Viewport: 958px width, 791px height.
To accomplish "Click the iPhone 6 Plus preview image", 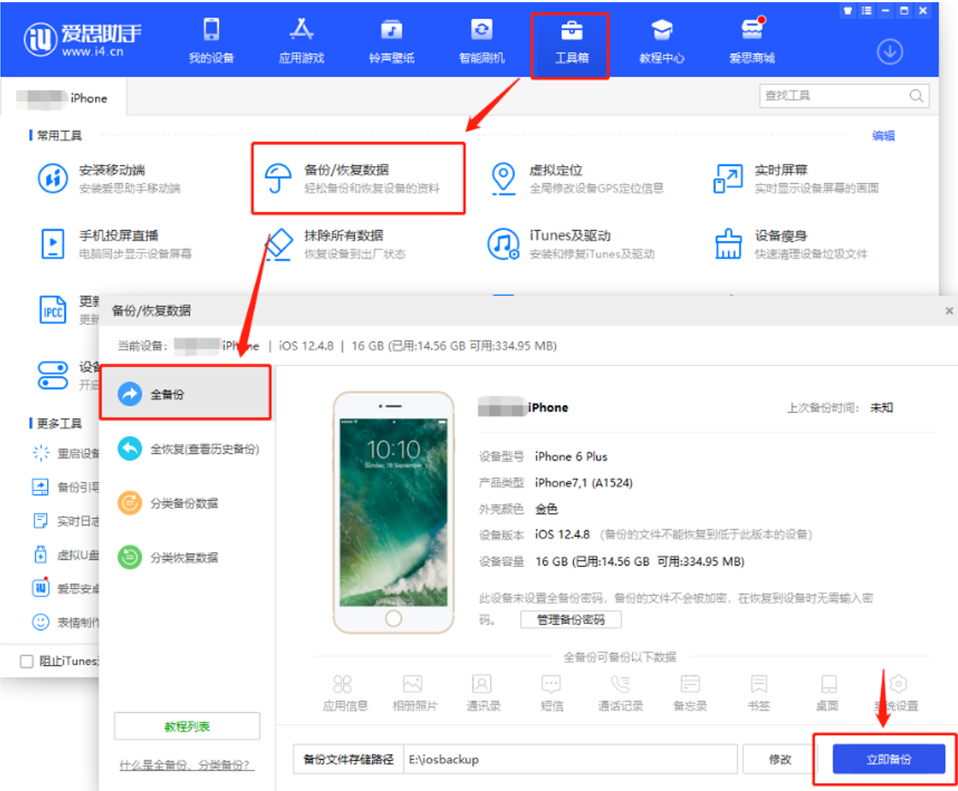I will [393, 512].
